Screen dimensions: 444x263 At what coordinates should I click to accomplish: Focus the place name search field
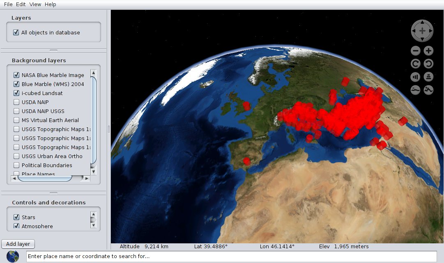232,256
